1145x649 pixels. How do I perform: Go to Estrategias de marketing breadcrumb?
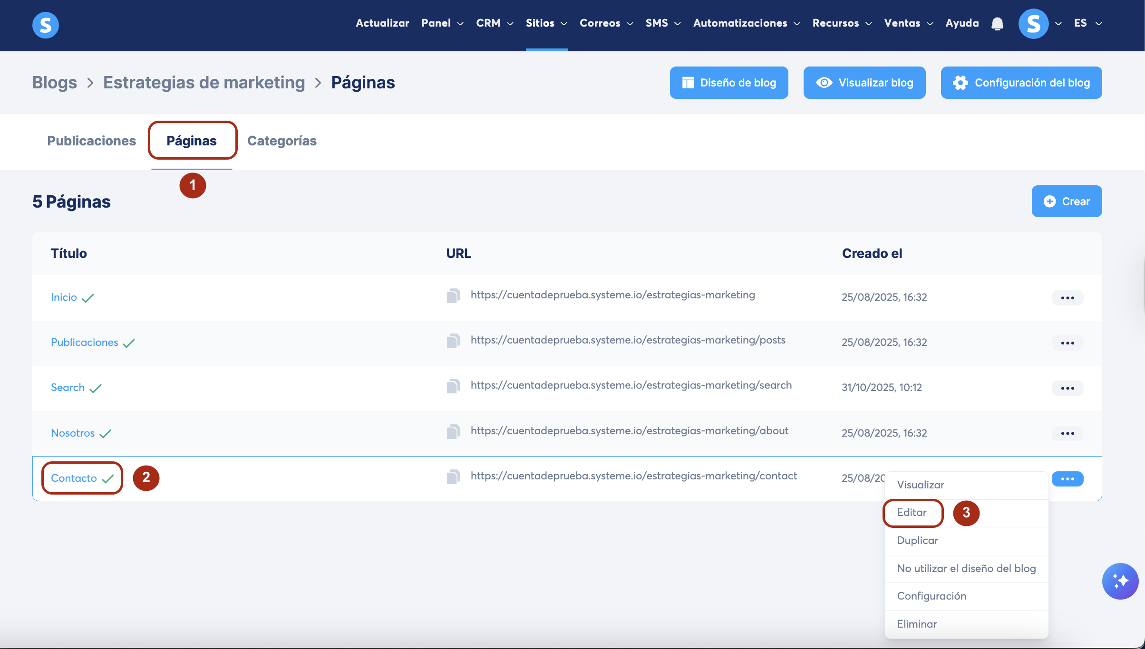204,83
